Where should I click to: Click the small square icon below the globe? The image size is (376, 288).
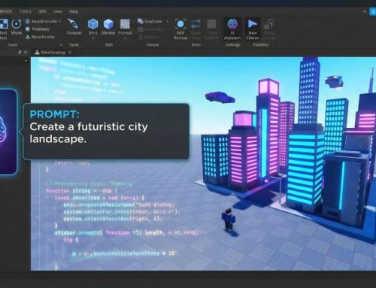coord(28,29)
